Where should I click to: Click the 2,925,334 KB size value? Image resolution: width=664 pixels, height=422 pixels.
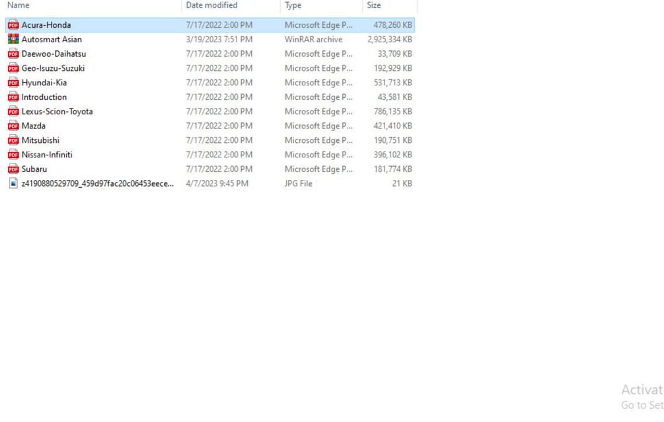pos(390,40)
